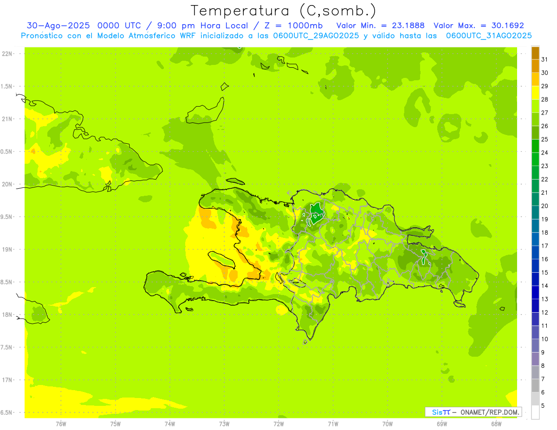Click the '28' legend value
557x430 pixels.
545,99
